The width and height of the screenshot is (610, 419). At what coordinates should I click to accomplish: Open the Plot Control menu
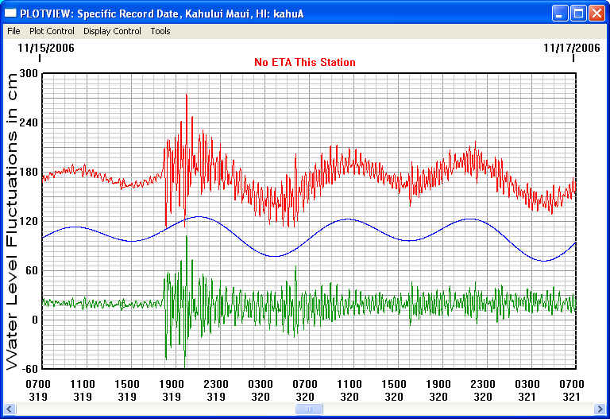click(52, 31)
